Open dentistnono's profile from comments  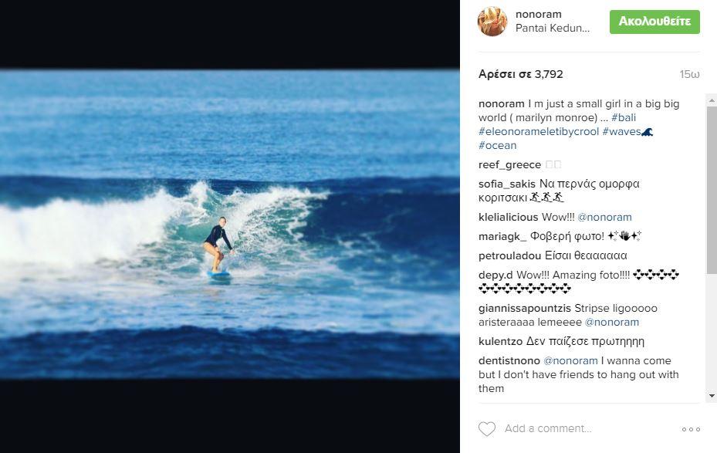[x=509, y=360]
